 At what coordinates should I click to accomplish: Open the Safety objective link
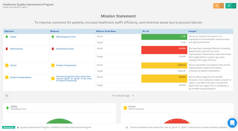(13, 37)
